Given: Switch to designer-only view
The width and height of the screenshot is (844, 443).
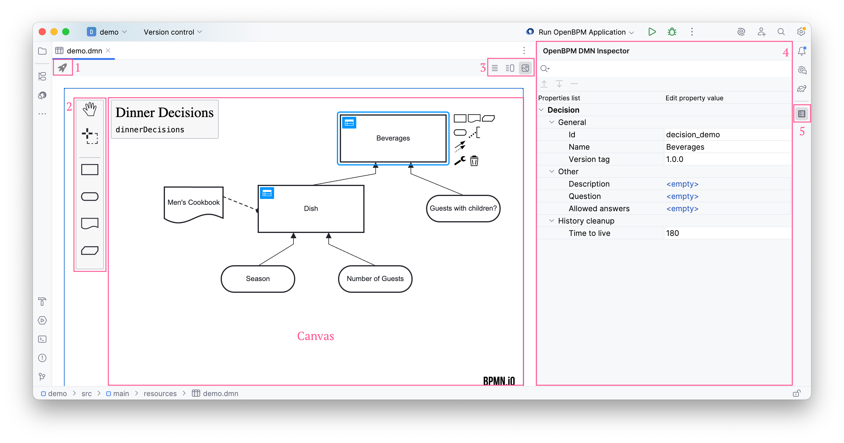Looking at the screenshot, I should pos(525,68).
